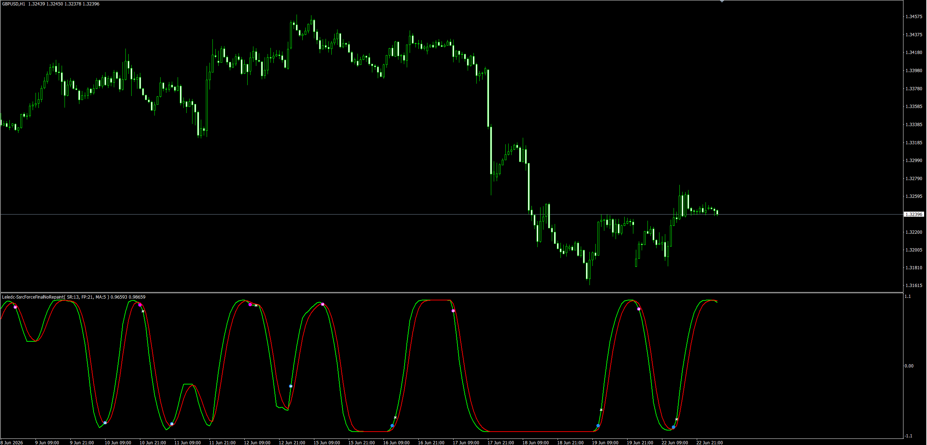Select the blue cross marker near 12 Jun 21:00
Image resolution: width=927 pixels, height=445 pixels.
click(x=291, y=386)
